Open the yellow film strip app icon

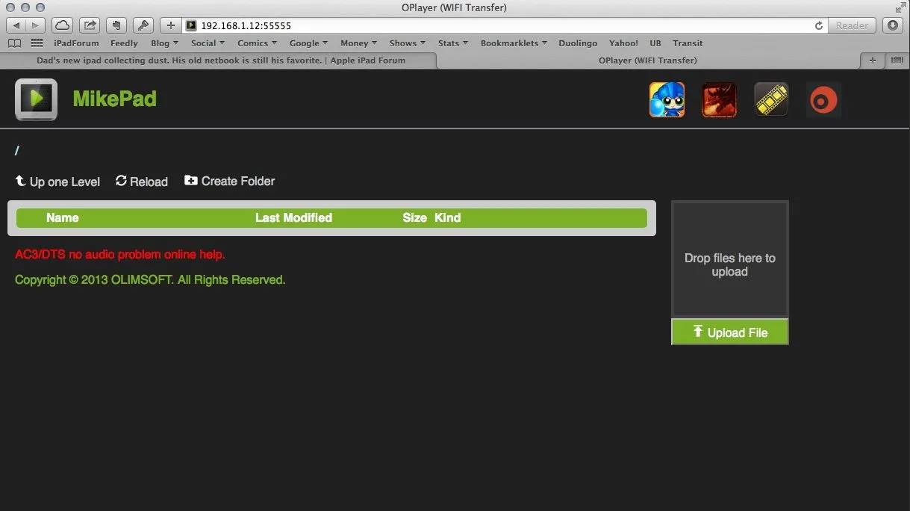pyautogui.click(x=771, y=100)
